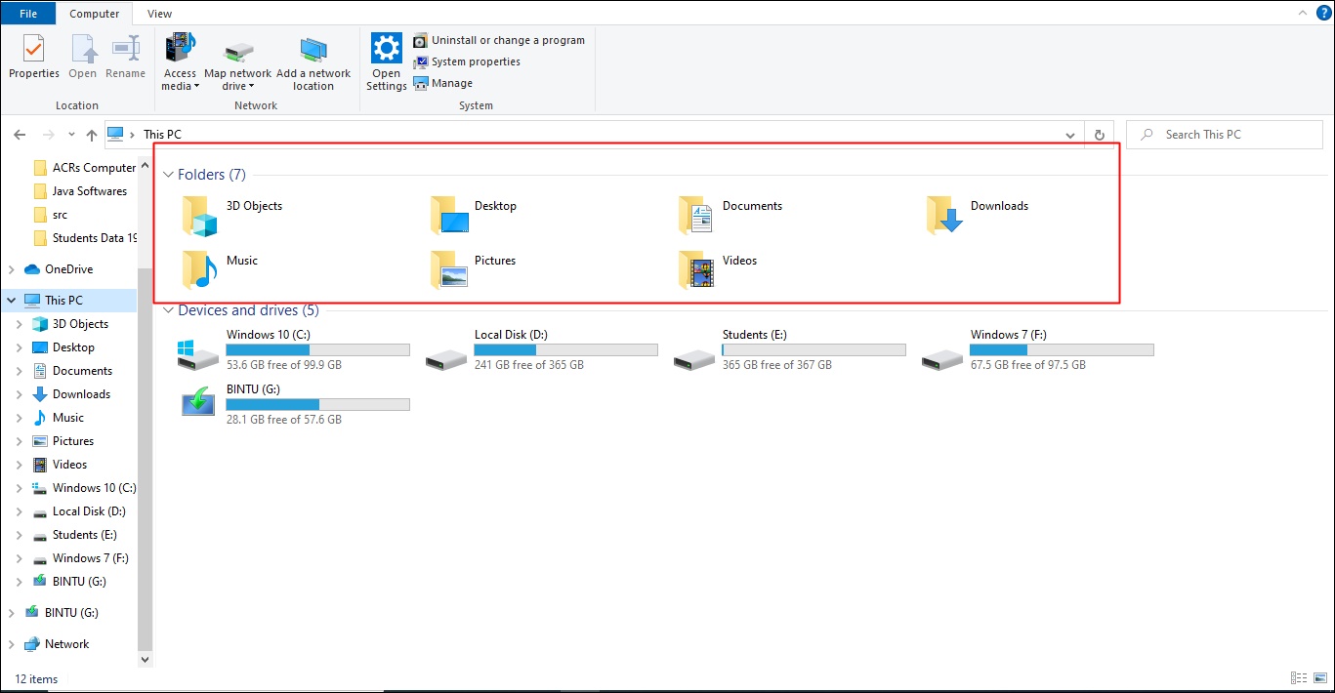Screen dimensions: 1335x693
Task: Collapse the Folders (7) section
Action: tap(168, 174)
